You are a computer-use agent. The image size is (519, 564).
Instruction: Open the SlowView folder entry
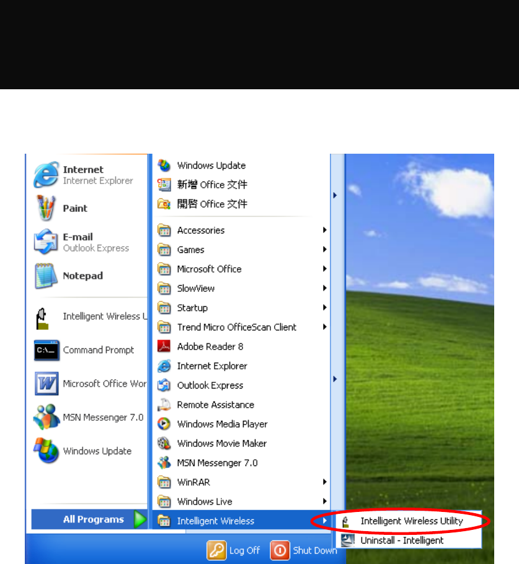coord(241,288)
